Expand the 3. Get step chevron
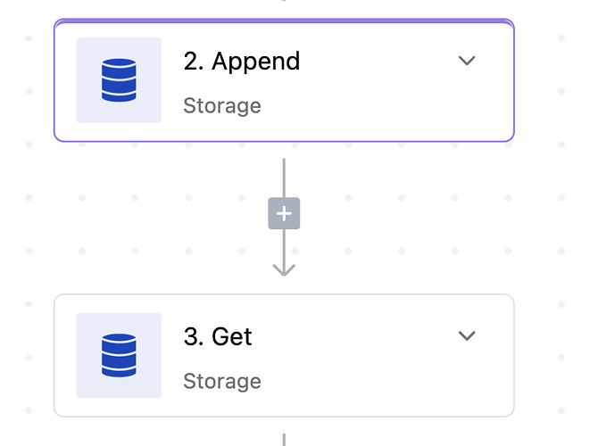598x446 pixels. point(467,336)
